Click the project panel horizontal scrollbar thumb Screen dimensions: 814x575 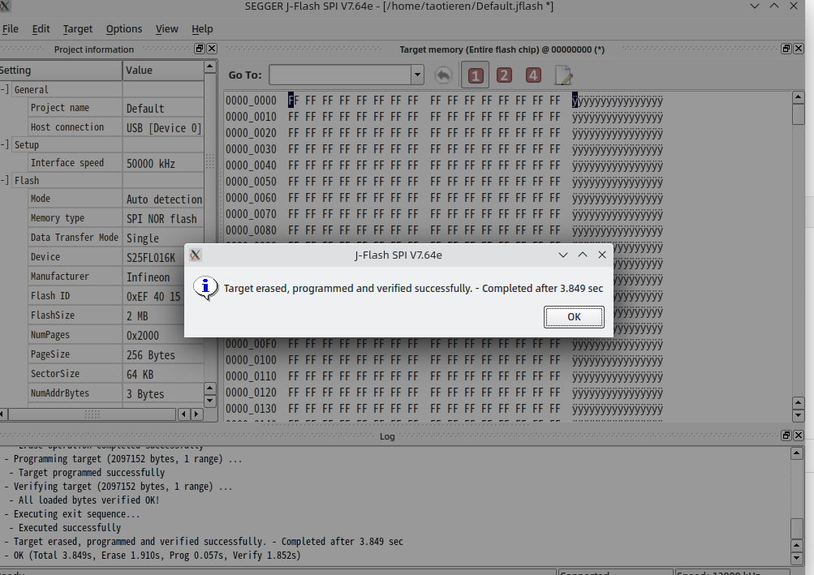click(x=92, y=414)
